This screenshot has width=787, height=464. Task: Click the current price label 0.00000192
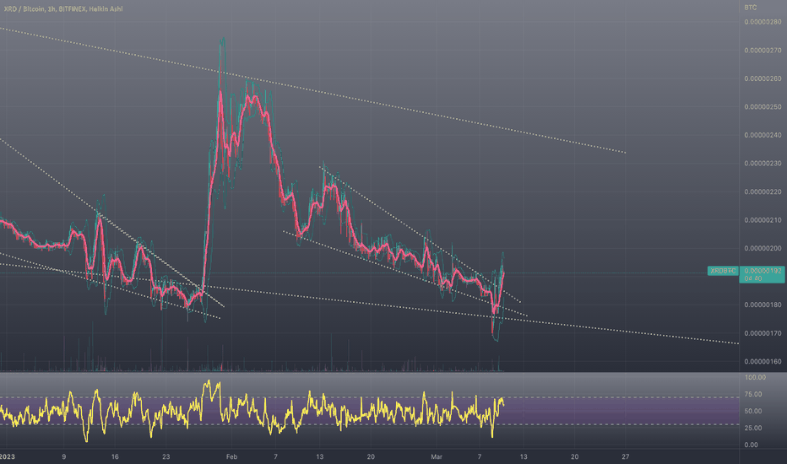click(x=763, y=271)
